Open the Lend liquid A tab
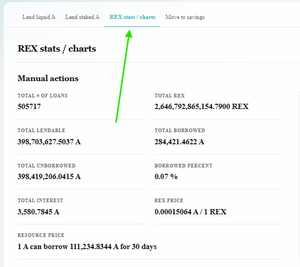The height and width of the screenshot is (267, 300). [39, 17]
